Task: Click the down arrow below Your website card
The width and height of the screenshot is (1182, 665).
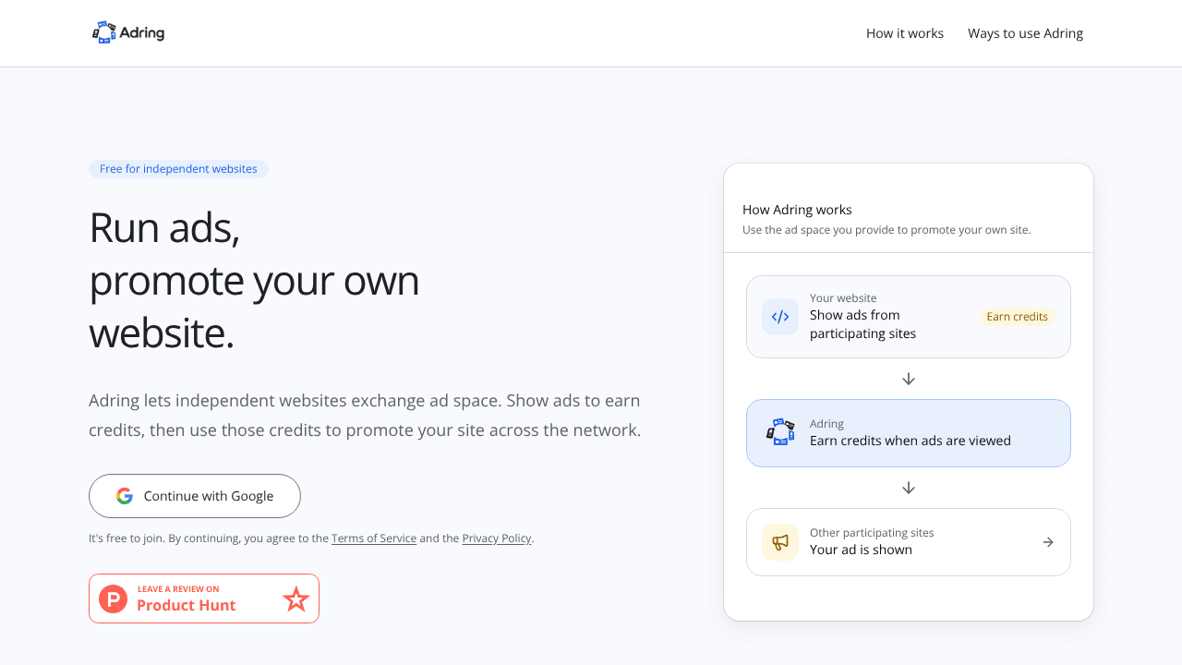Action: [x=909, y=379]
